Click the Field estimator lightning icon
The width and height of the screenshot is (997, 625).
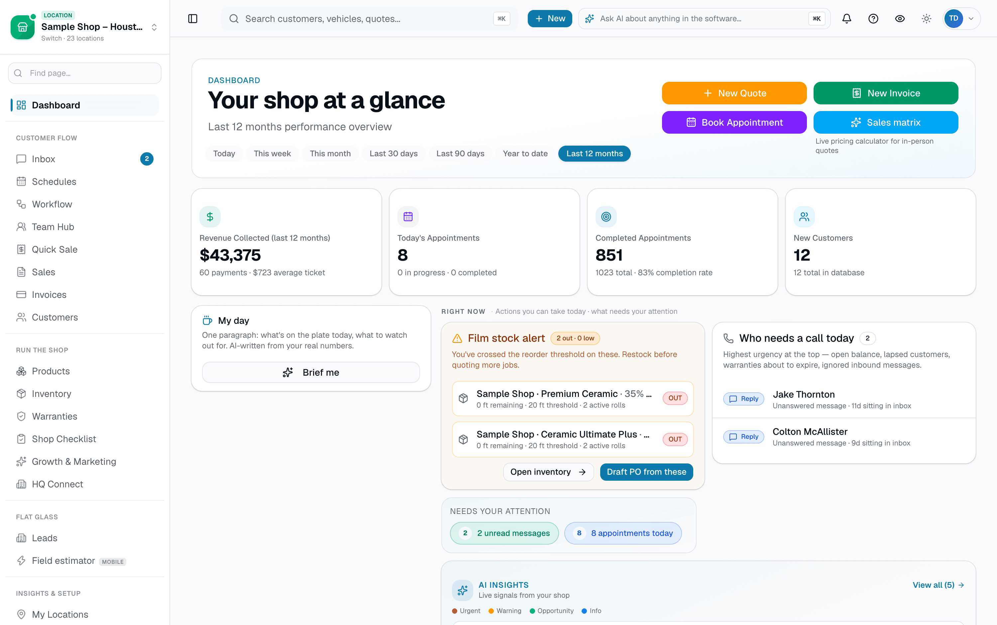pos(21,561)
